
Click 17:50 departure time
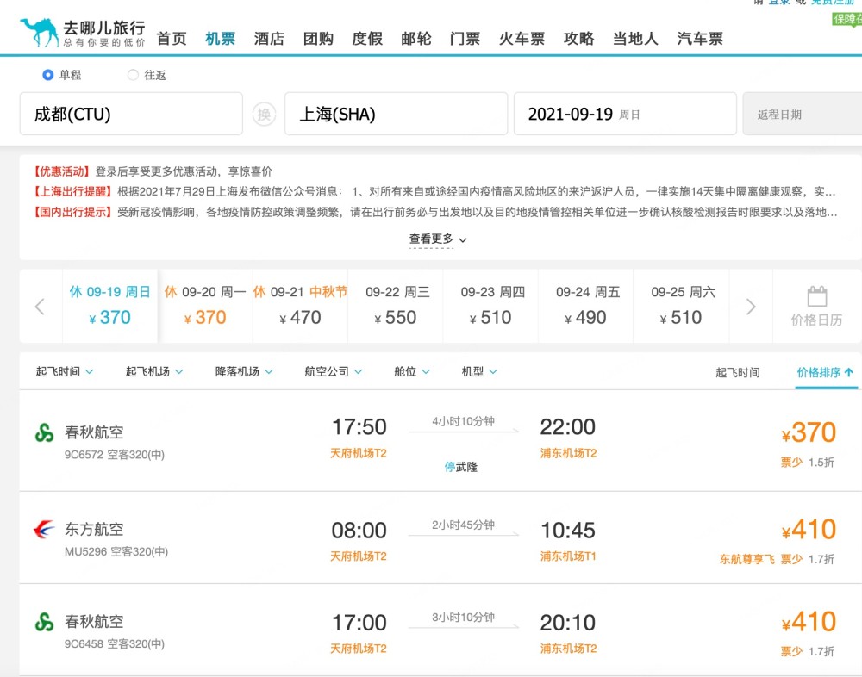(359, 427)
